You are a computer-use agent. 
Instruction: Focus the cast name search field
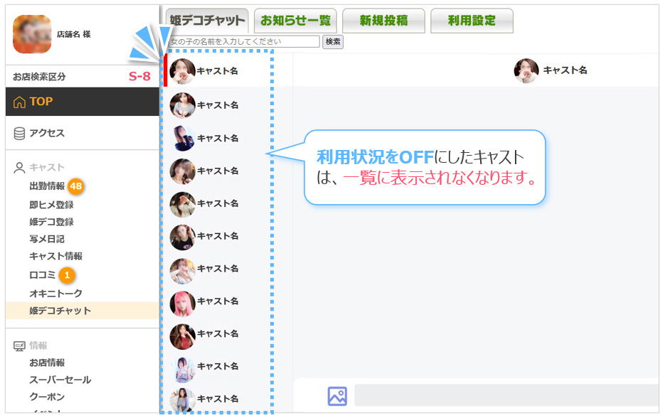coord(243,42)
